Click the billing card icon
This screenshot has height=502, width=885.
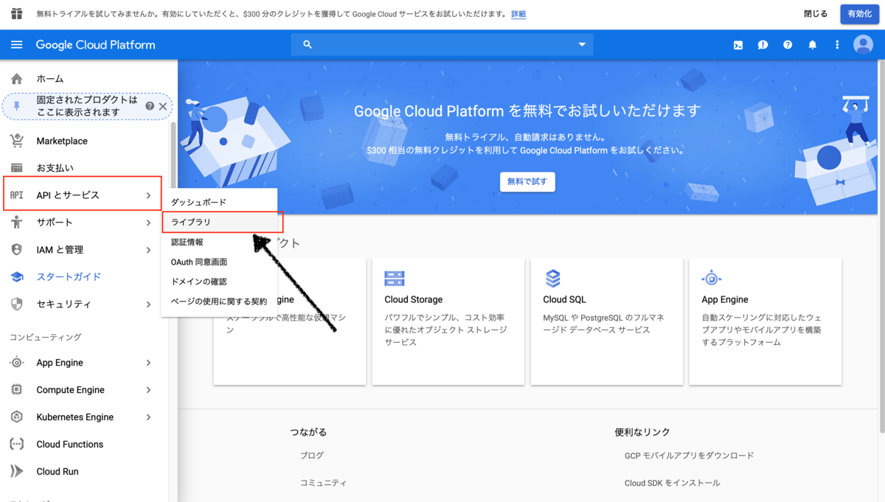pyautogui.click(x=16, y=168)
